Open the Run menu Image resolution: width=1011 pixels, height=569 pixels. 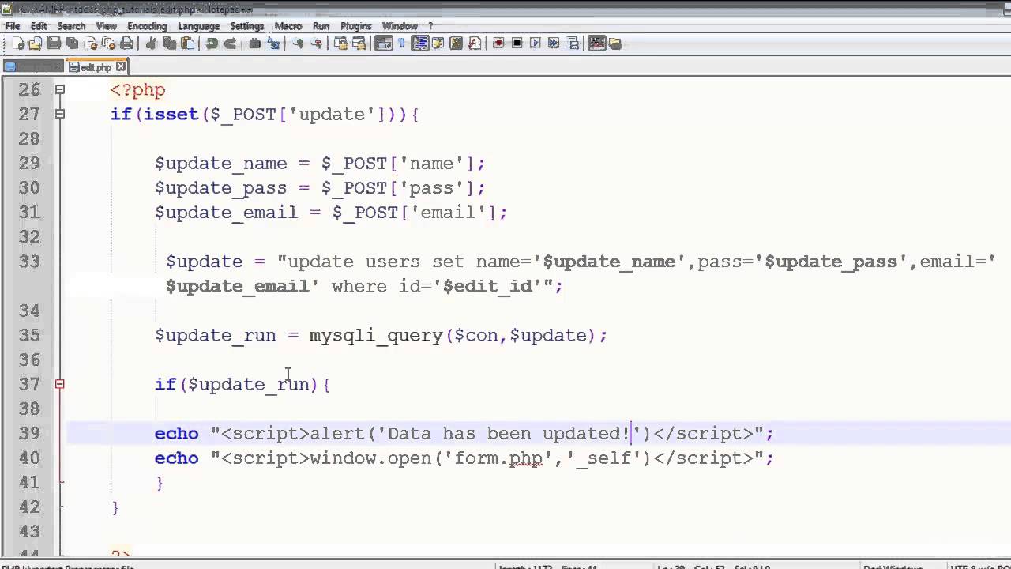[321, 26]
